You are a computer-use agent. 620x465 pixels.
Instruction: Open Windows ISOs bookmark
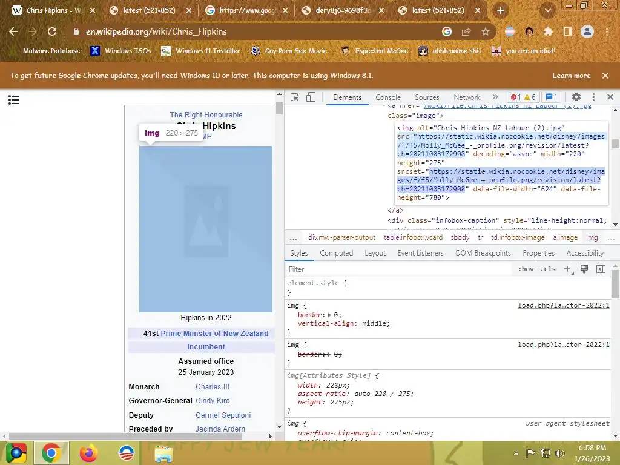[120, 51]
